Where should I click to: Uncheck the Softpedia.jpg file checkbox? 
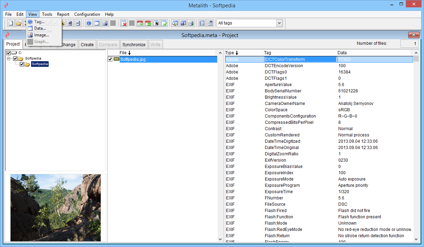pyautogui.click(x=111, y=59)
